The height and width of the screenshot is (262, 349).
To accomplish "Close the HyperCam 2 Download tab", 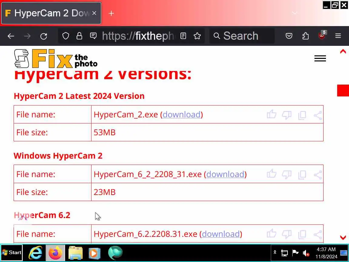I will coord(94,13).
